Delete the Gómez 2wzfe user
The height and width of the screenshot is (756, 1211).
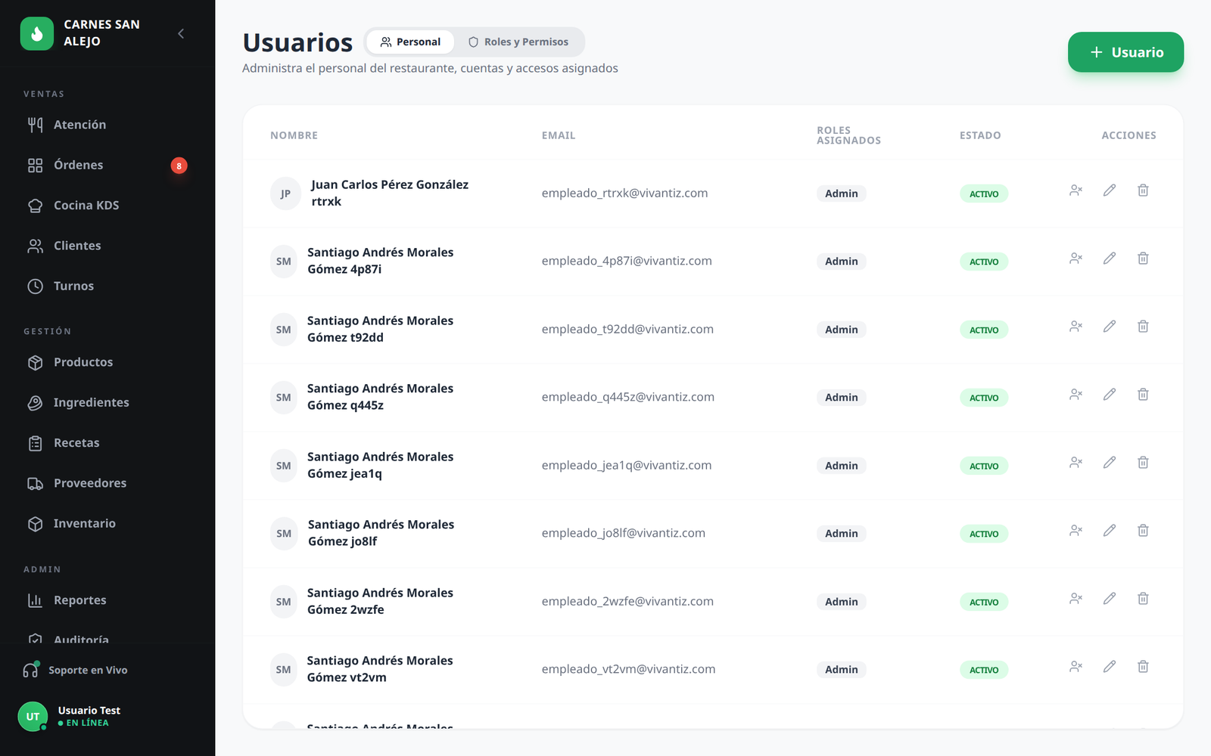tap(1143, 599)
